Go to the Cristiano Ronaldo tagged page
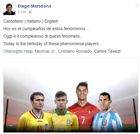The image size is (140, 134). click(75, 51)
